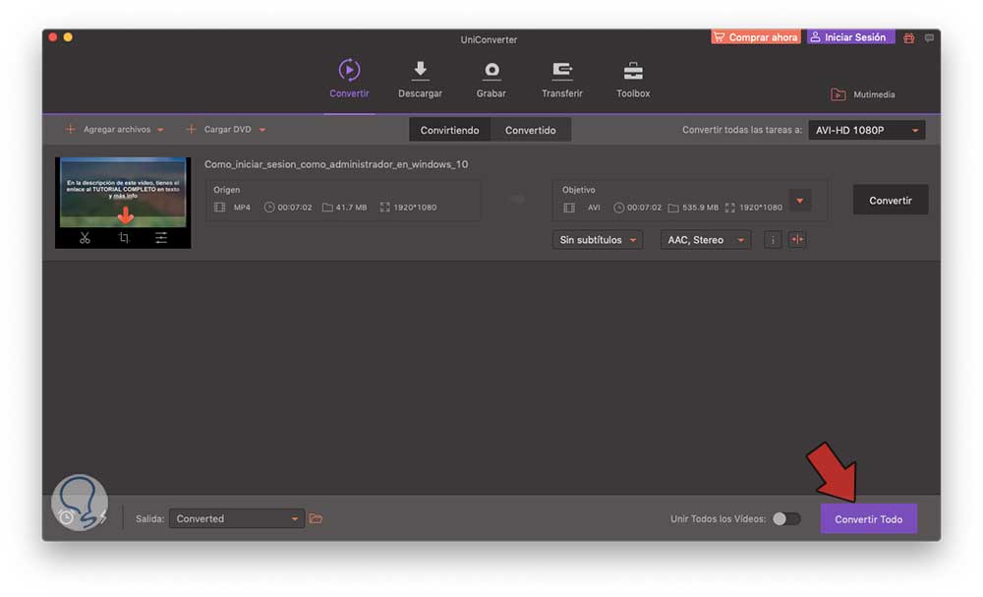
Task: Click the compress/split icon beside info
Action: pyautogui.click(x=797, y=240)
